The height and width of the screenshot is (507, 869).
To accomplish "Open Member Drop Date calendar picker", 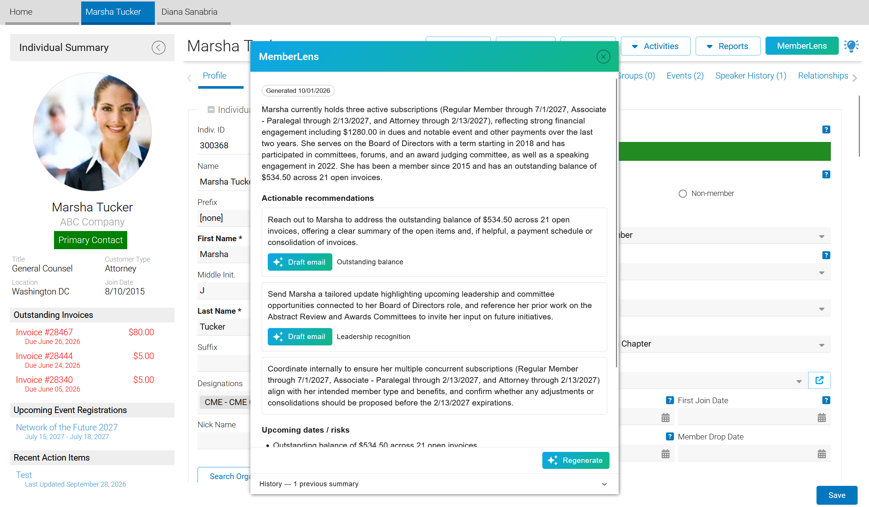I will coord(821,454).
